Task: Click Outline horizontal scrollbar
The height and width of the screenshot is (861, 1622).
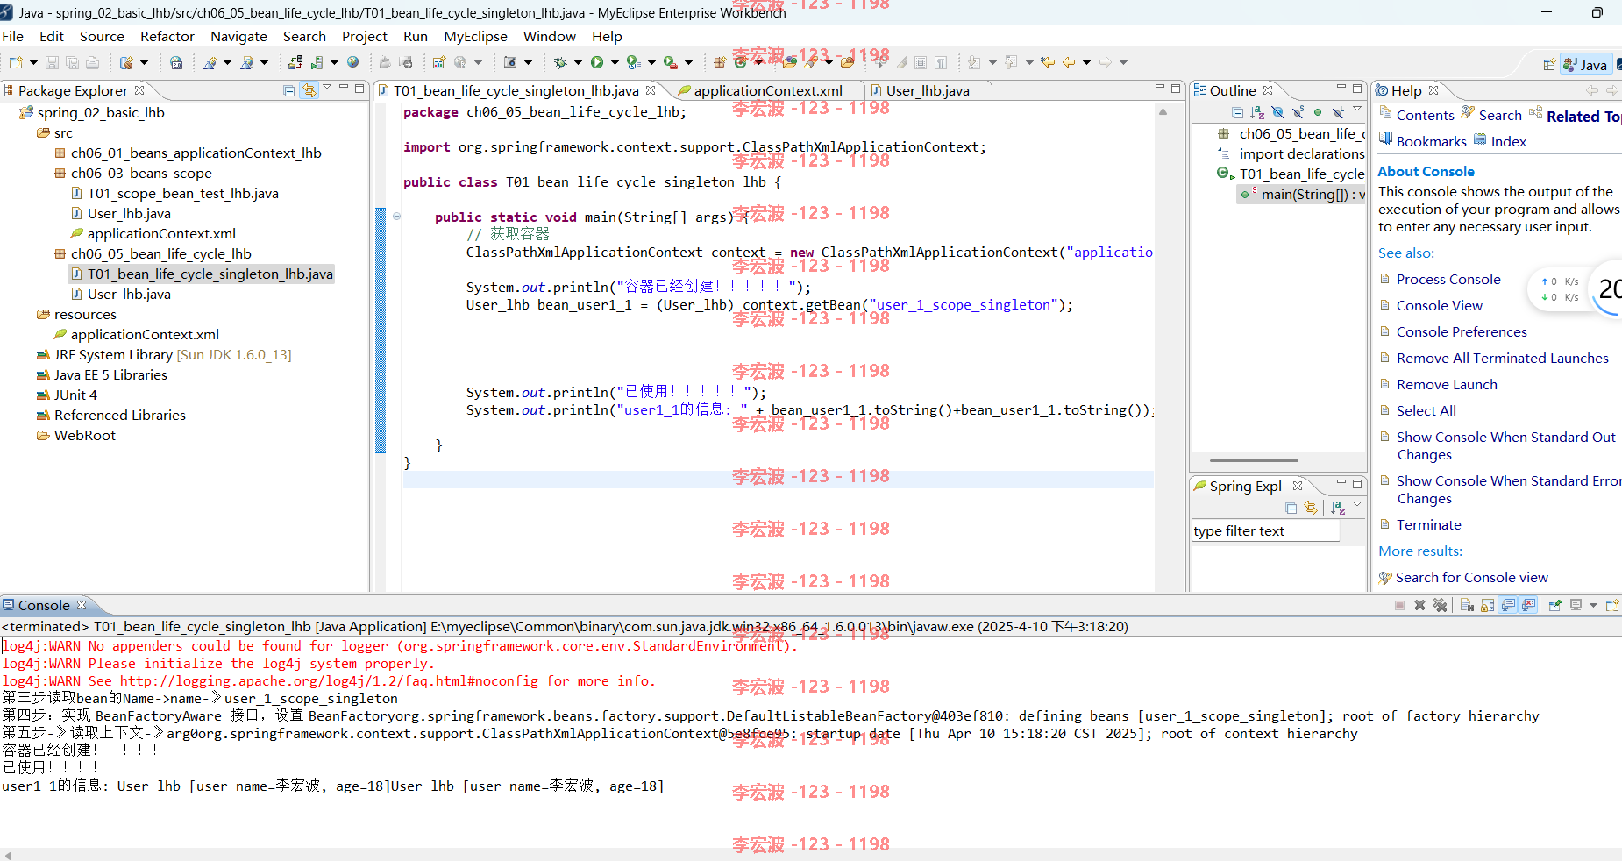Action: [x=1254, y=460]
